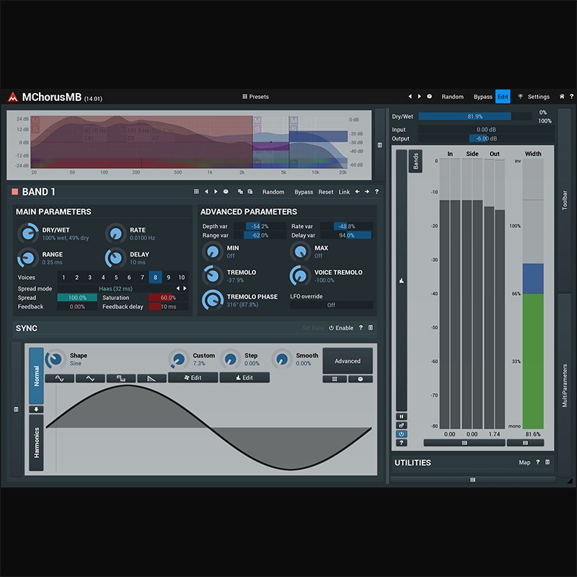
Task: Click down arrow between Normal and Harmonics
Action: coord(37,409)
